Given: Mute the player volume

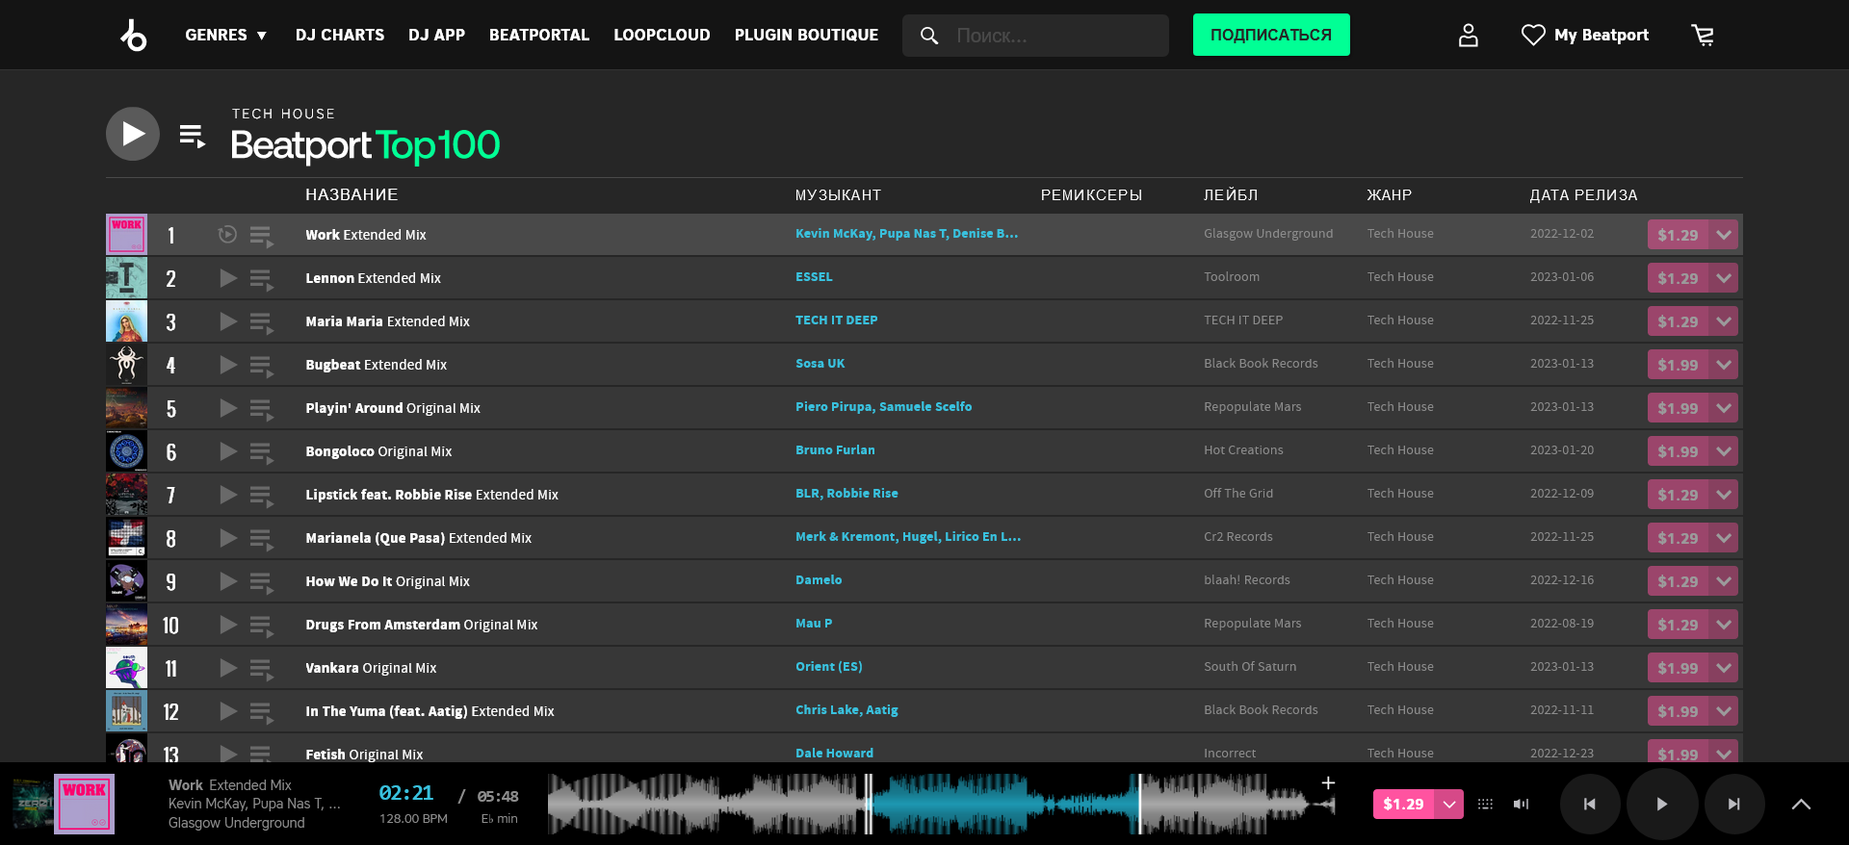Looking at the screenshot, I should point(1522,804).
